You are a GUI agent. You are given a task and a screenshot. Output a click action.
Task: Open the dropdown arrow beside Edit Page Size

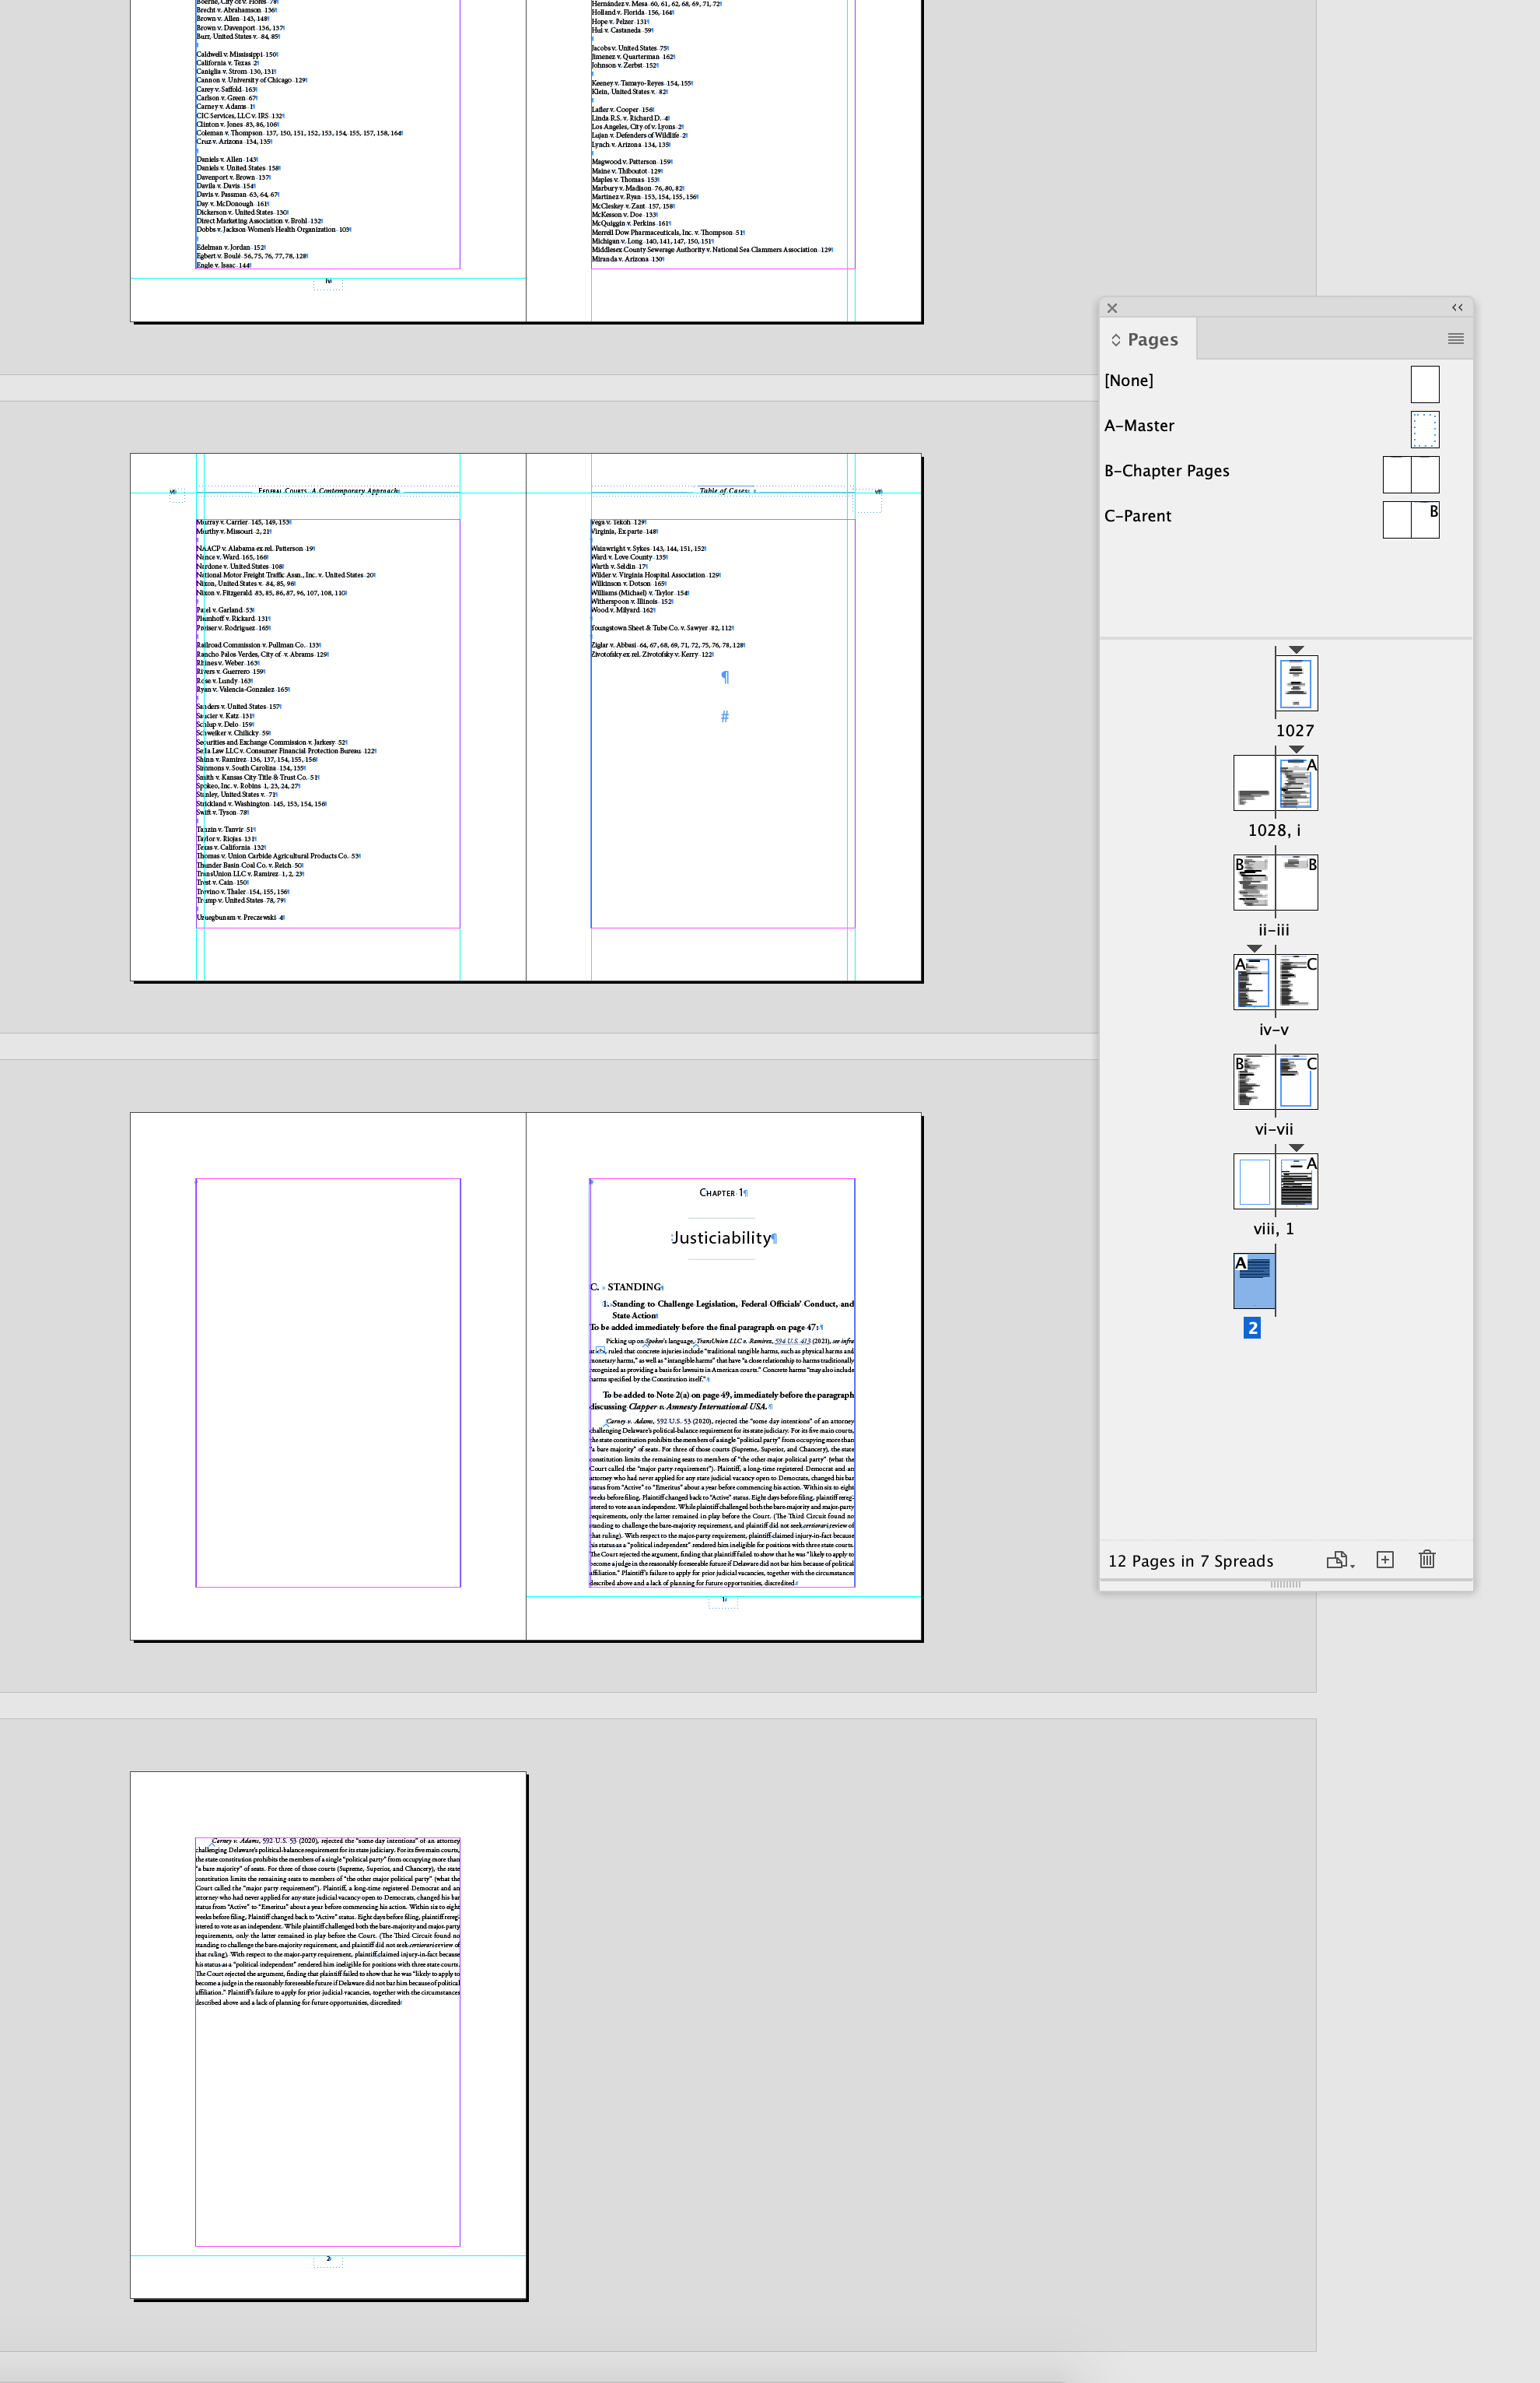tap(1352, 1564)
